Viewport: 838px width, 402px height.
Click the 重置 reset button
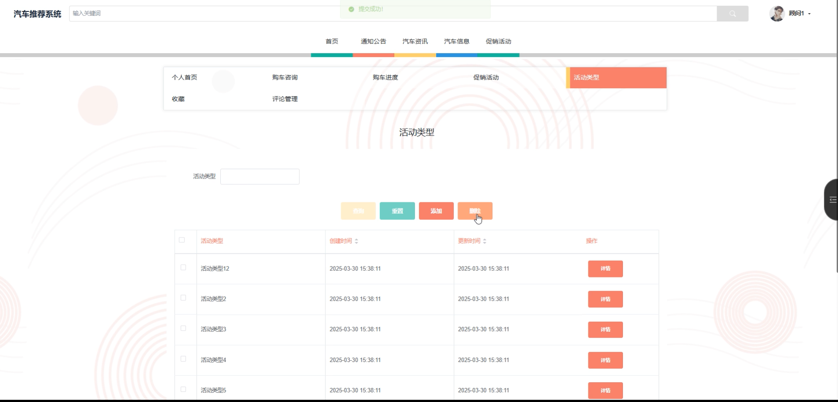pyautogui.click(x=397, y=211)
